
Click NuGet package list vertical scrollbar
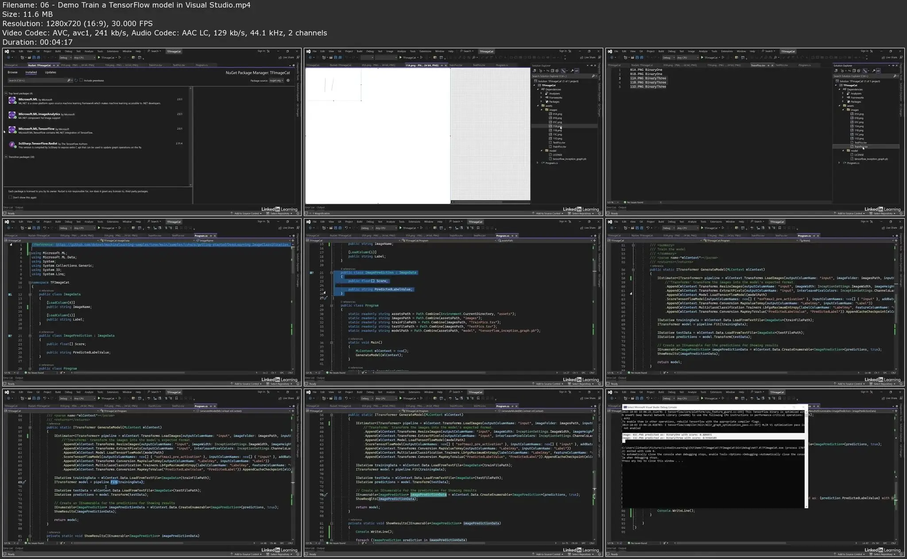point(191,136)
